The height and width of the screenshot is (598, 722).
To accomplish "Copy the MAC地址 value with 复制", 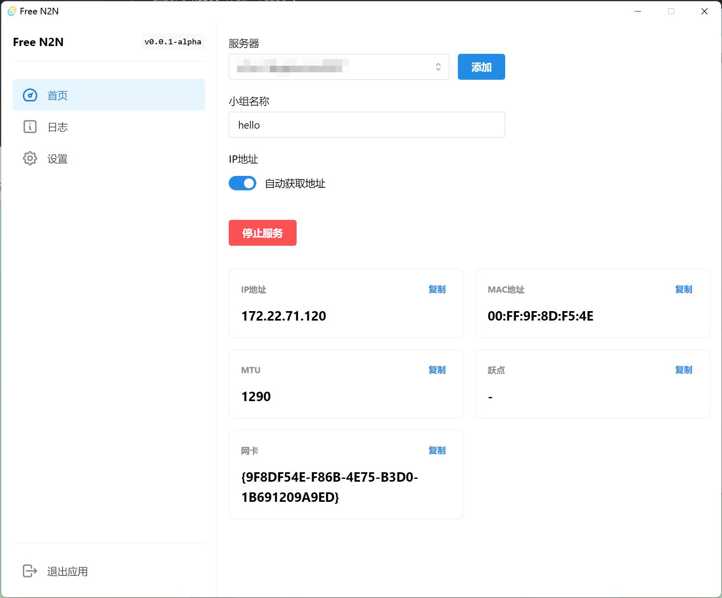I will tap(683, 289).
